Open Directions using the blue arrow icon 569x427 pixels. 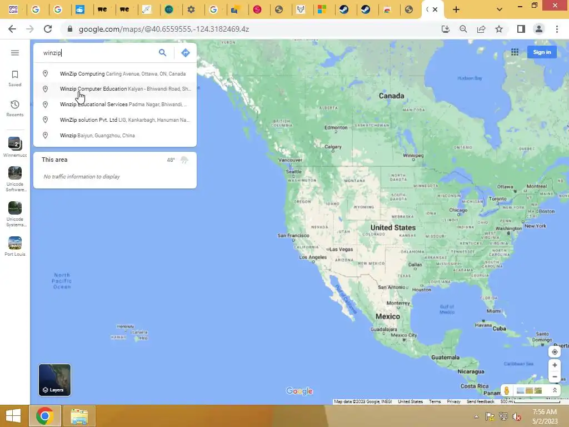[x=186, y=53]
